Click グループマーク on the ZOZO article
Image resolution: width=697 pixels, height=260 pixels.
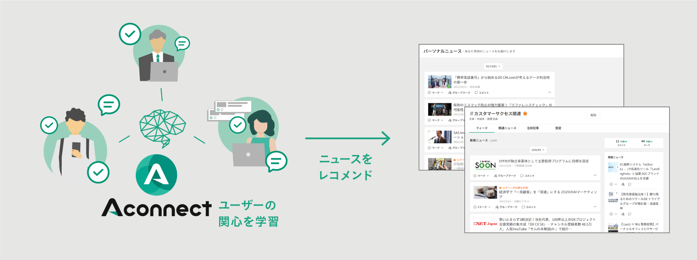506,207
